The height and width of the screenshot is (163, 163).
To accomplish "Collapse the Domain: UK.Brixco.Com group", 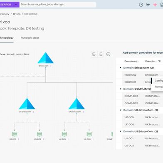I will point(121,110).
